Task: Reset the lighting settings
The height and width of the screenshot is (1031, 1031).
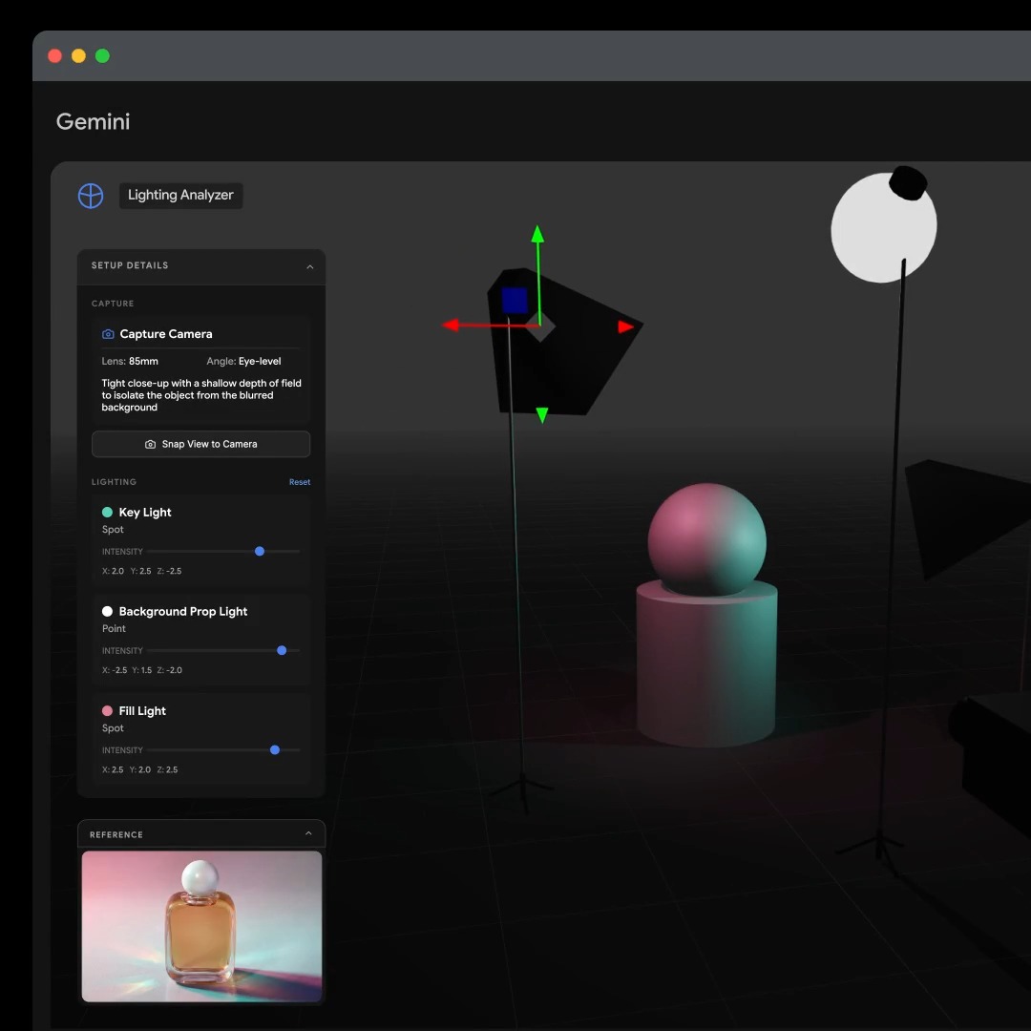Action: point(299,482)
